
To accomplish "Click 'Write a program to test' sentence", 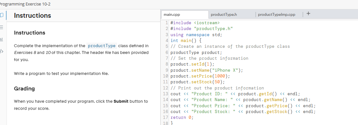I will pyautogui.click(x=61, y=74).
